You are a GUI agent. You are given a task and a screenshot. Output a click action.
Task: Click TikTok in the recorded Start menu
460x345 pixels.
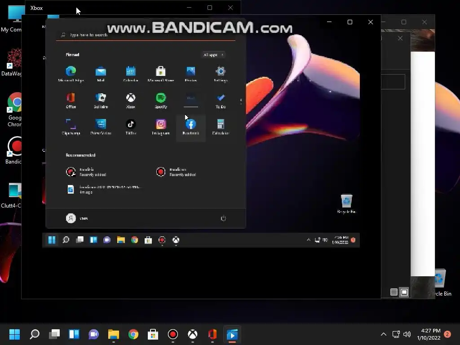(131, 127)
